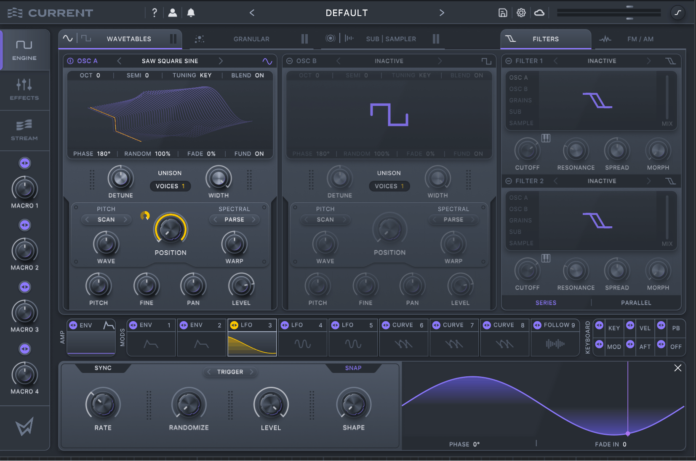Switch to the Wavetables tab
This screenshot has width=696, height=461.
[120, 39]
